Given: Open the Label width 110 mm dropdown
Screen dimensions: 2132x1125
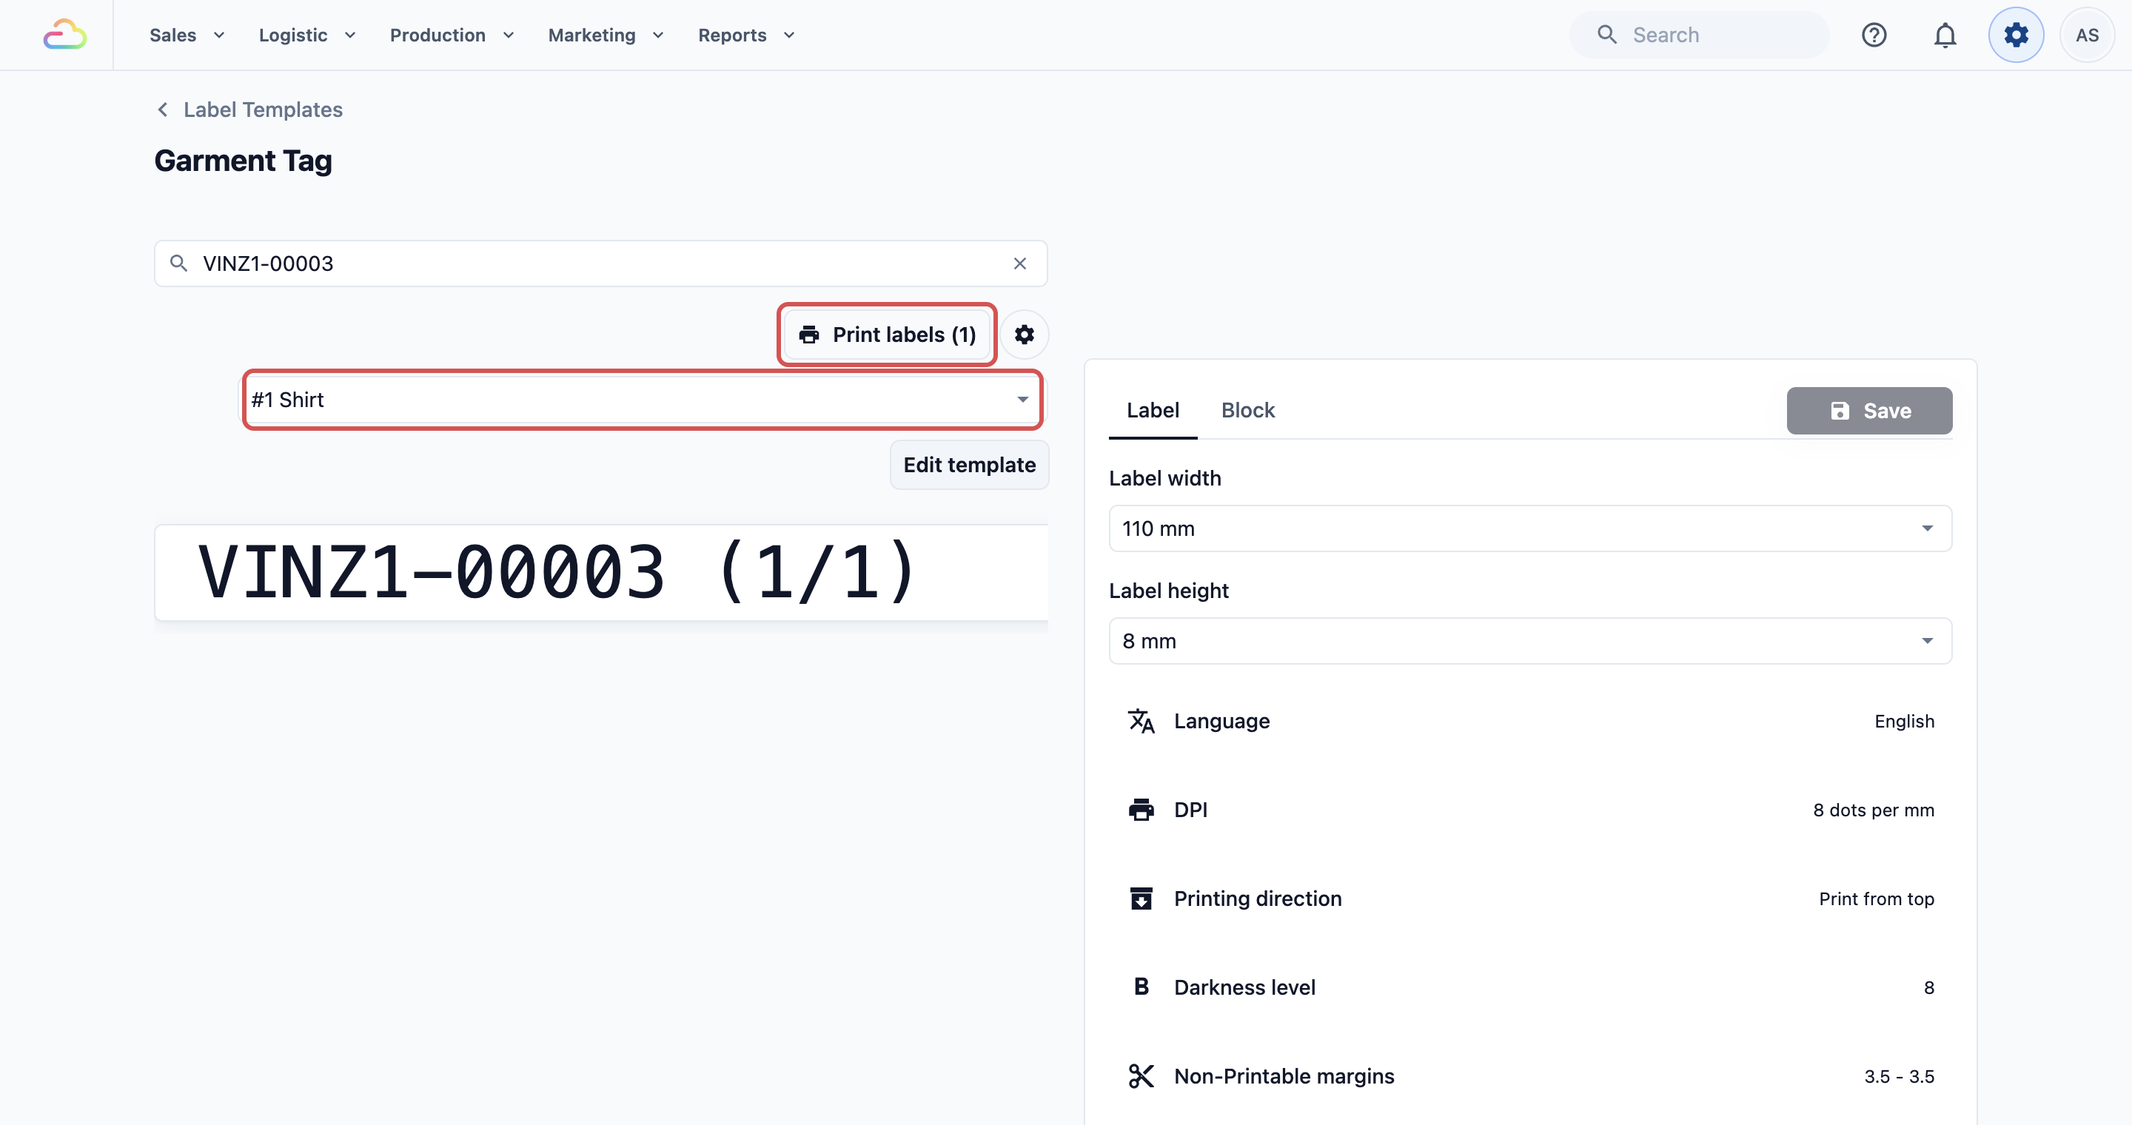Looking at the screenshot, I should pos(1530,528).
